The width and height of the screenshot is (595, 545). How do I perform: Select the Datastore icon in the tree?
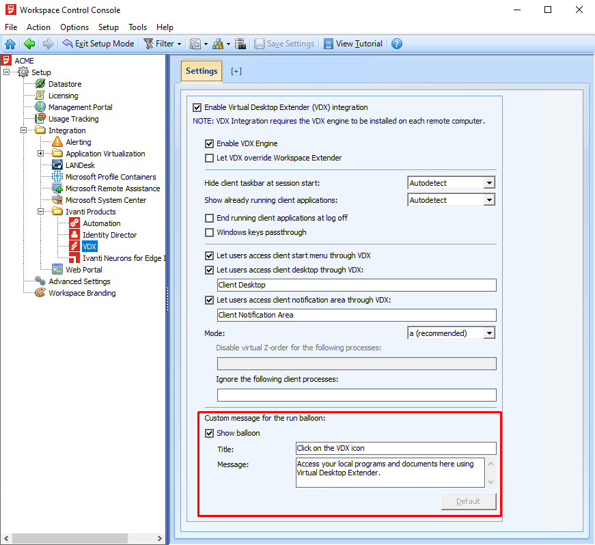(x=40, y=84)
